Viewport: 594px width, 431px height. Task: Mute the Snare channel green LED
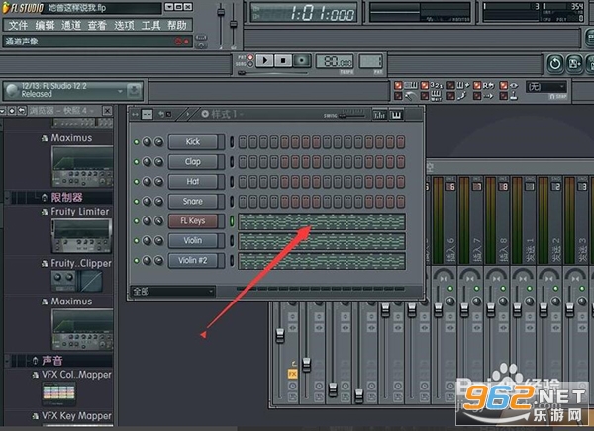click(136, 202)
